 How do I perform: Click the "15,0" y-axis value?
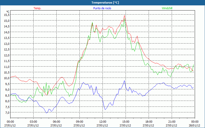click(7, 20)
